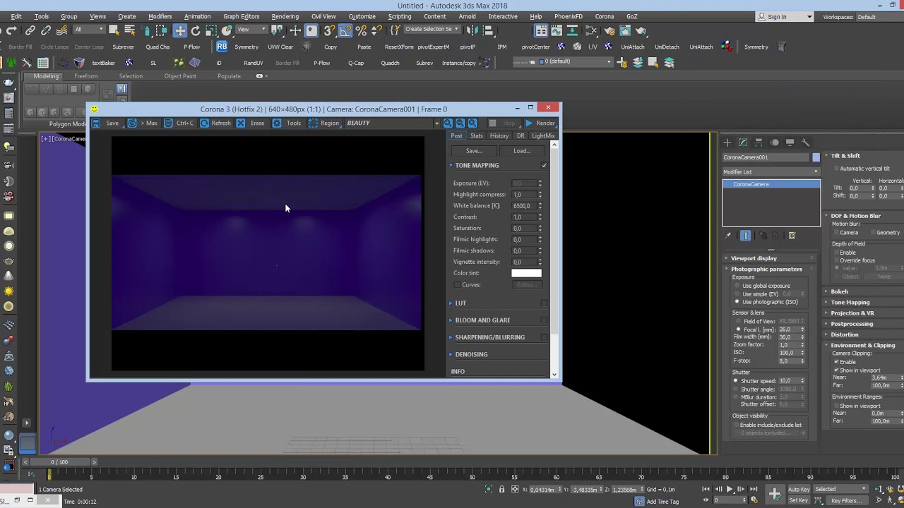Image resolution: width=904 pixels, height=508 pixels.
Task: Click the Auto Key button
Action: (x=799, y=489)
